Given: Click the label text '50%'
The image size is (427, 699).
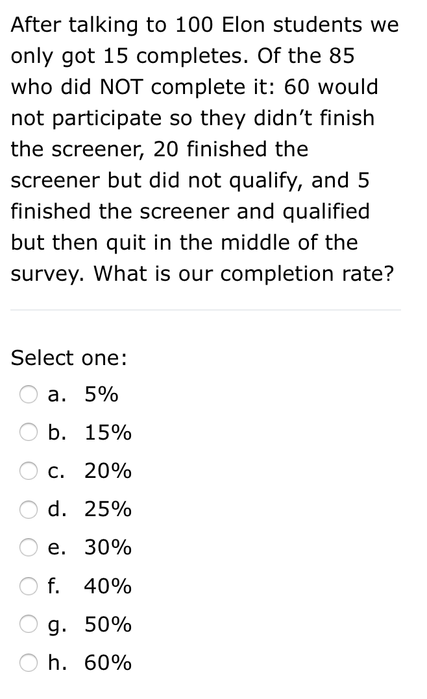Looking at the screenshot, I should point(107,625).
